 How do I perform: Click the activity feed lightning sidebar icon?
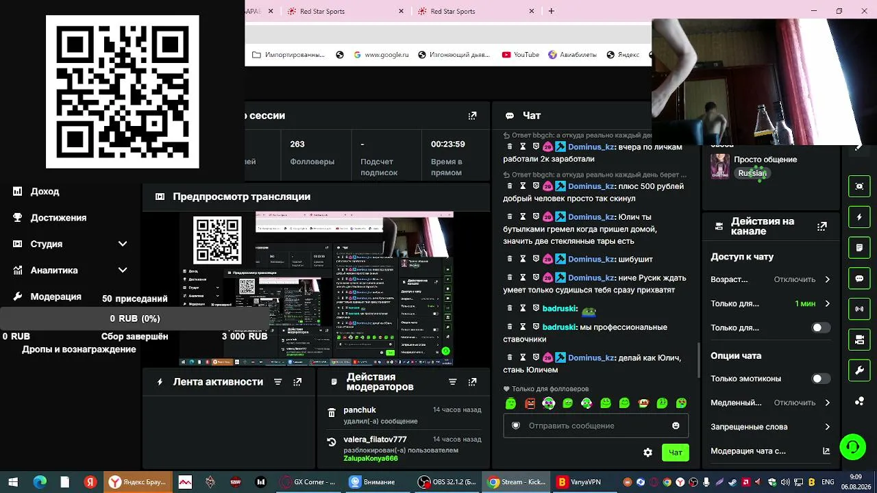click(x=859, y=217)
